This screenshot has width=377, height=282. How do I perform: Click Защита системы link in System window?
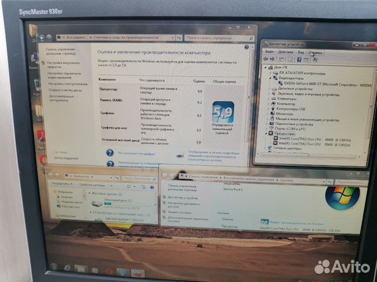[180, 212]
